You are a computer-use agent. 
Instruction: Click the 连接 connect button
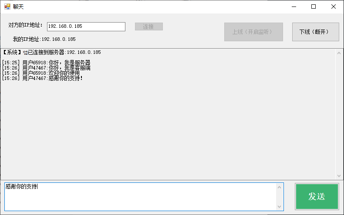(149, 26)
